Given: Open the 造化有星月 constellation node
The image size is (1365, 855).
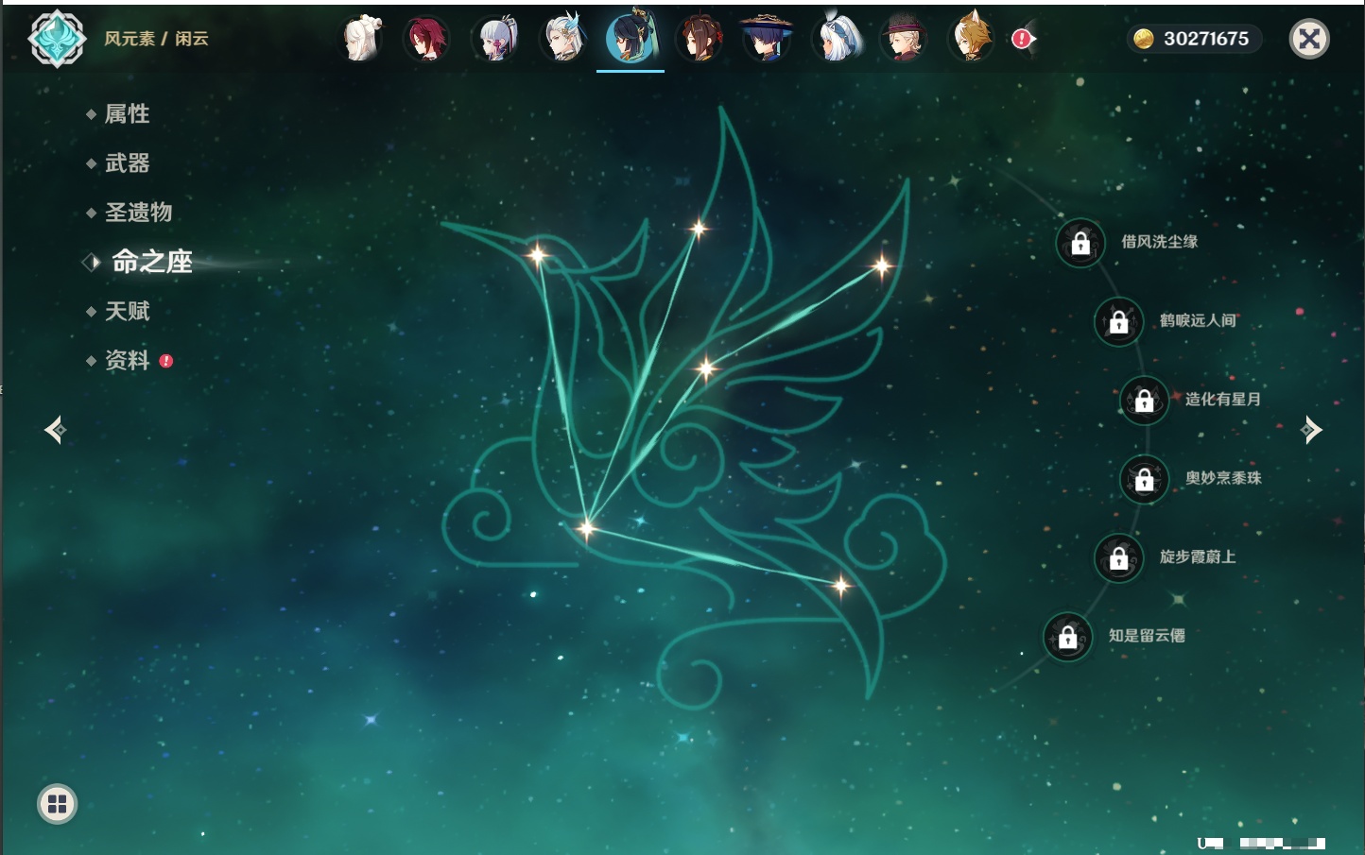Looking at the screenshot, I should 1145,400.
